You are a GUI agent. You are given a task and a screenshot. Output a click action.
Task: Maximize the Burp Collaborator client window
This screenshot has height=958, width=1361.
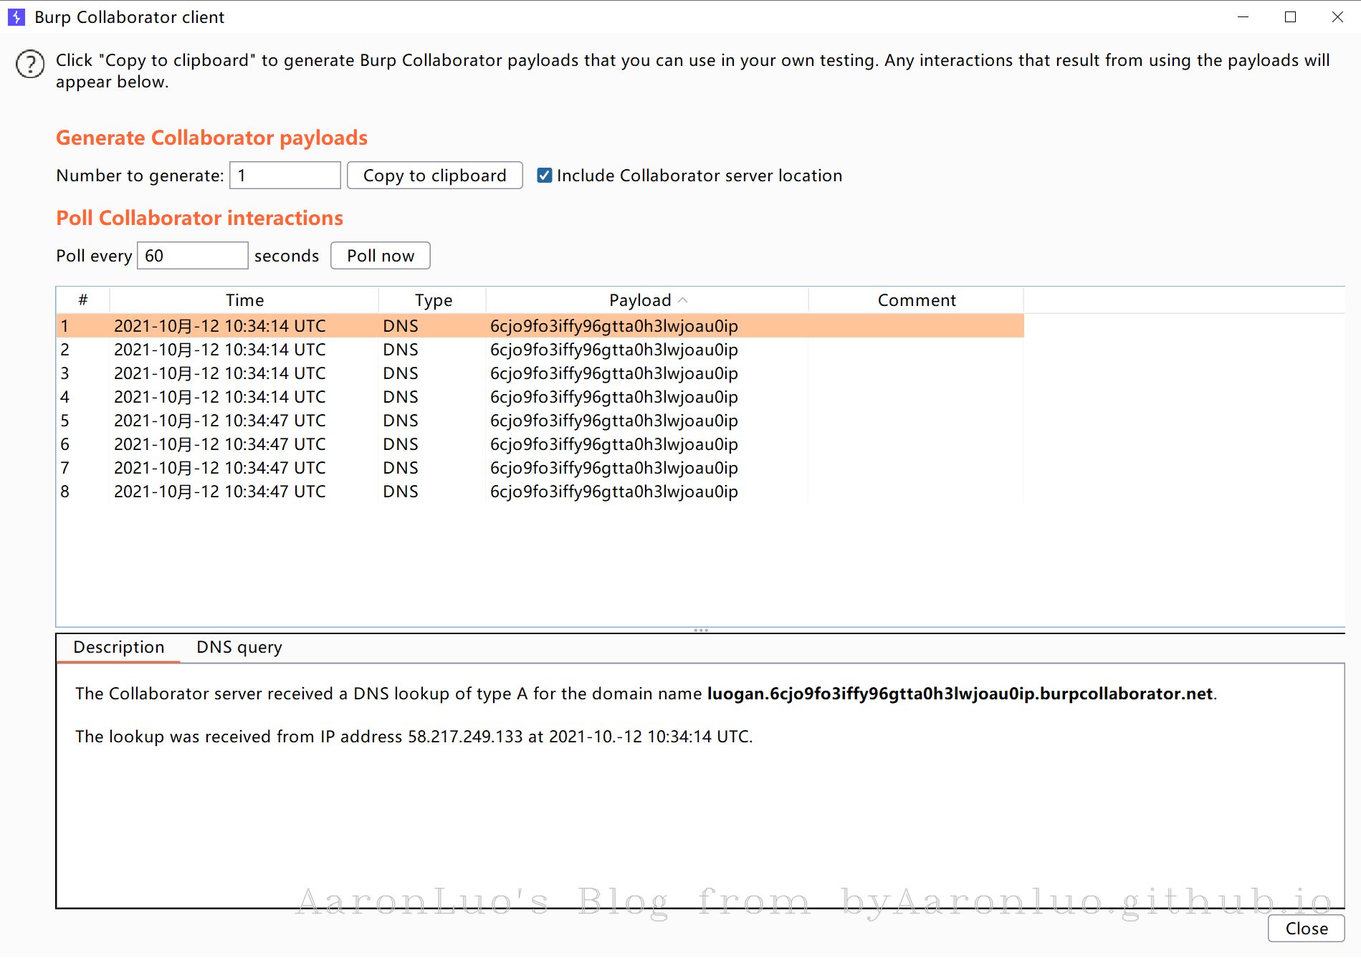(1291, 17)
